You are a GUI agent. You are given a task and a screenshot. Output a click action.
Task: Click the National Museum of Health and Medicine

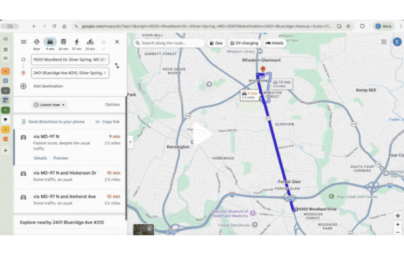[252, 213]
